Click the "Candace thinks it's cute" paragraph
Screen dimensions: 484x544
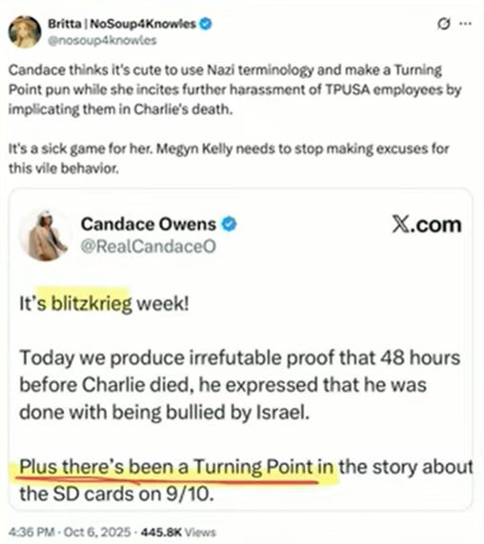pyautogui.click(x=234, y=90)
